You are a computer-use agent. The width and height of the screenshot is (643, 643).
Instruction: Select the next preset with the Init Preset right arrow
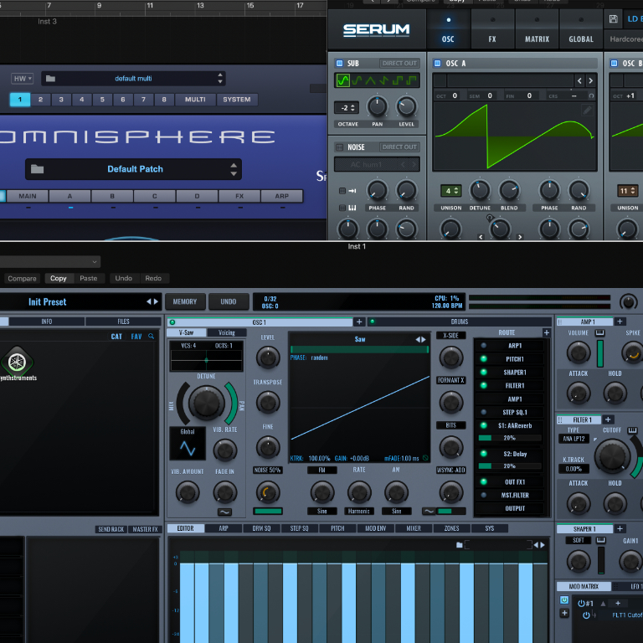tap(156, 301)
